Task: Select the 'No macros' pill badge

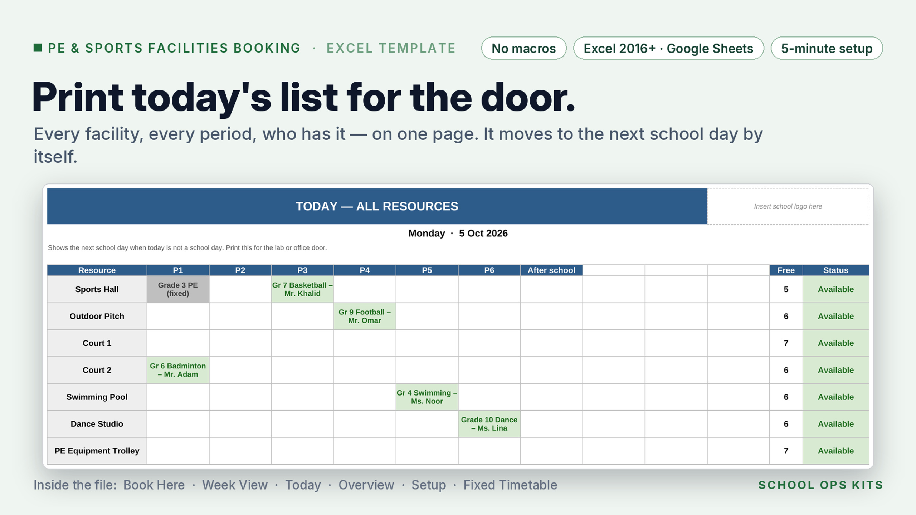Action: coord(523,48)
